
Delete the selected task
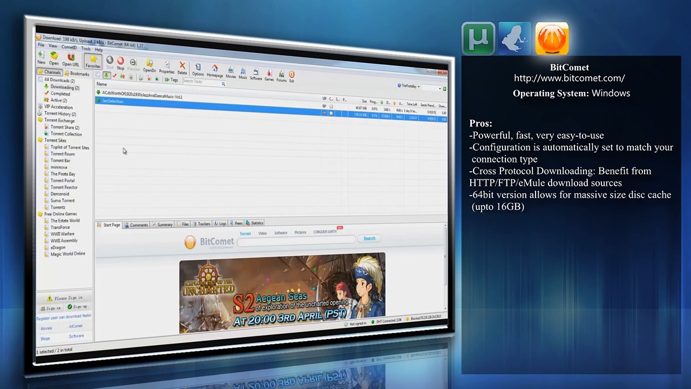[182, 67]
